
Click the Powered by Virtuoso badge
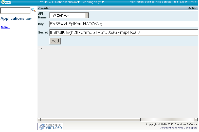pyautogui.click(x=50, y=126)
